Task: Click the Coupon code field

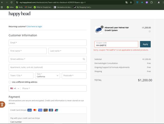Action: [116, 44]
